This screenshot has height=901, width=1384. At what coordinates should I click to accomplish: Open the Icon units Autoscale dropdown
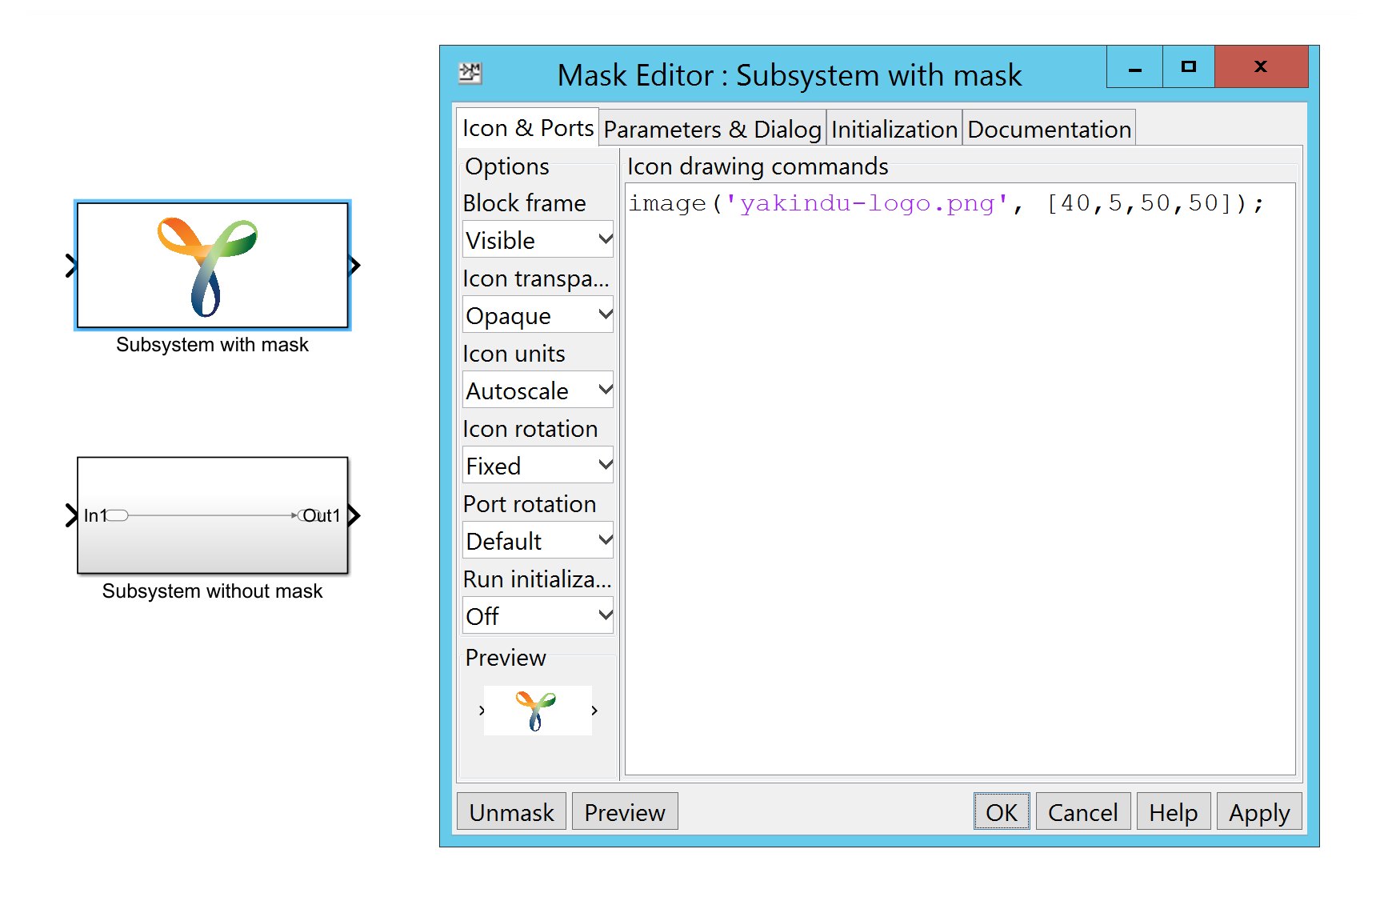[538, 390]
